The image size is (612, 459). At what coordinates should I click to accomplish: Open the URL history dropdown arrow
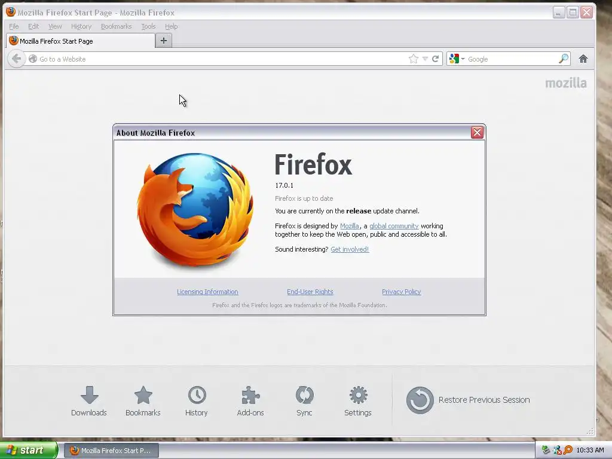coord(425,59)
